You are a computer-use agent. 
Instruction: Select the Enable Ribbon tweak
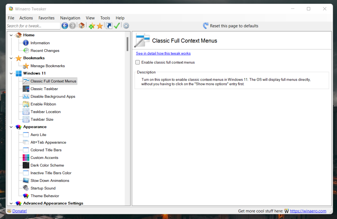click(42, 104)
